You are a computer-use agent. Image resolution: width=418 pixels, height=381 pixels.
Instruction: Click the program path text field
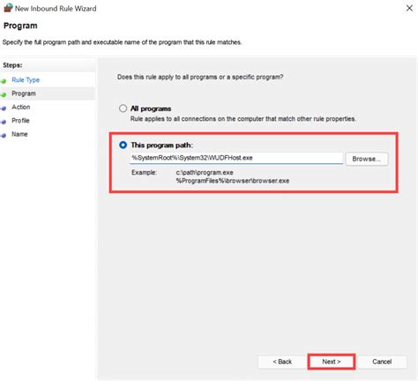[236, 158]
